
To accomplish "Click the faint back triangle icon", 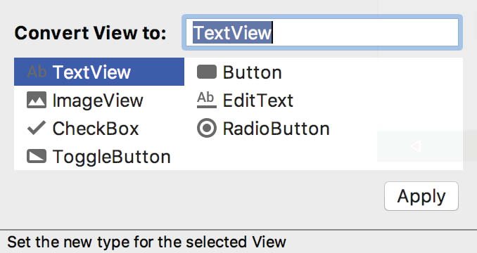I will 416,146.
